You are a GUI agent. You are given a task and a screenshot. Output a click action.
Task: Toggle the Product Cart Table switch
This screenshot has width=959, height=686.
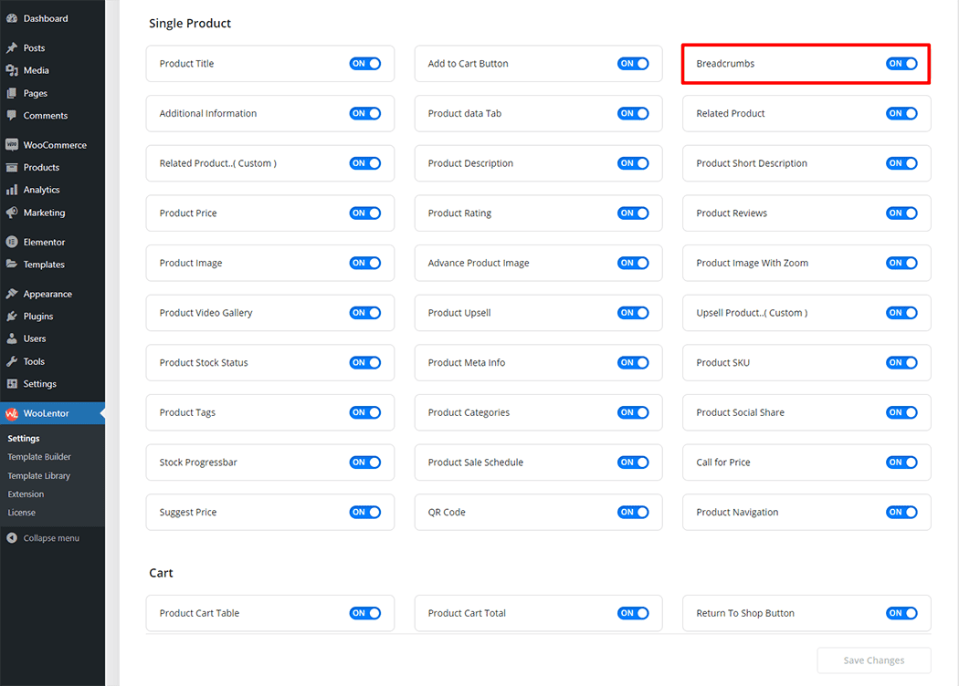coord(364,613)
